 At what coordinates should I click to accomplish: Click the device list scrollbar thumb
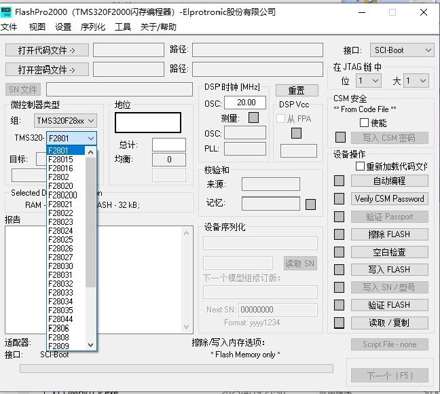[x=90, y=223]
